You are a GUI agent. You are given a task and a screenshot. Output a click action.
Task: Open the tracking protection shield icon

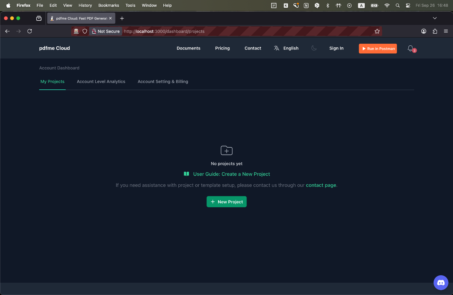[85, 31]
